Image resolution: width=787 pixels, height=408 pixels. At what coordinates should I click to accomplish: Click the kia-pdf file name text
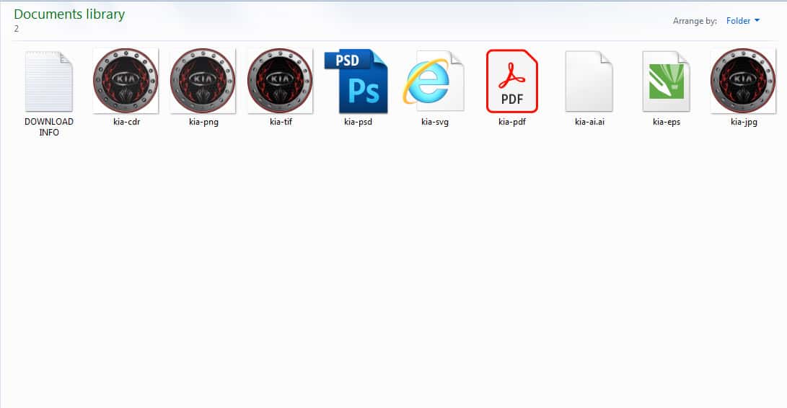point(512,123)
